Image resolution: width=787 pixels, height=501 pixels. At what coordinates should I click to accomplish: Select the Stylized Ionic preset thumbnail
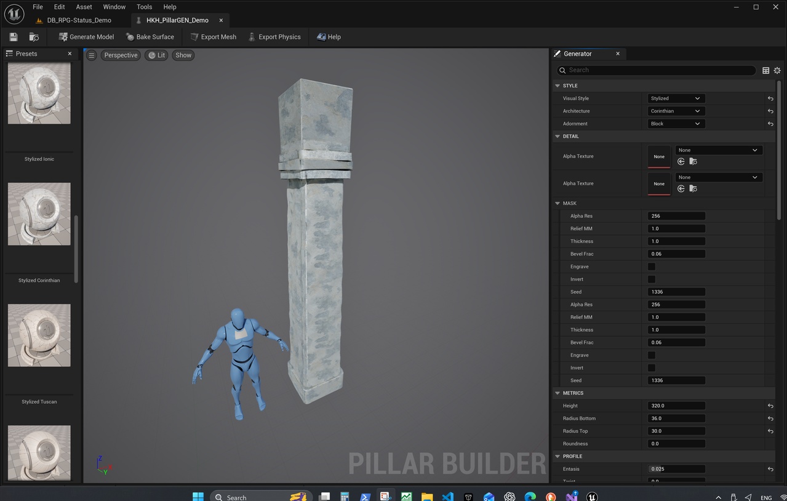coord(39,92)
